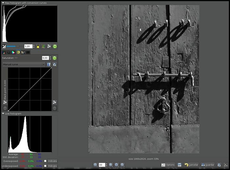Image resolution: width=230 pixels, height=170 pixels.
Task: Zoom out with minus magnifier
Action: (x=95, y=165)
